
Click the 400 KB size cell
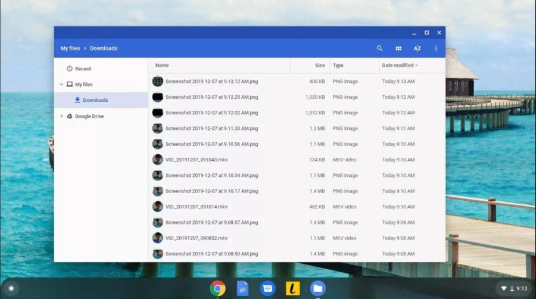(x=317, y=82)
